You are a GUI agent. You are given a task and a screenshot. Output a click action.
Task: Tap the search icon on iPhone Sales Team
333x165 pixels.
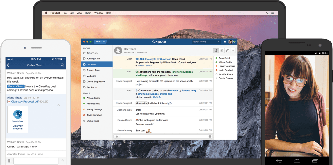(62, 65)
